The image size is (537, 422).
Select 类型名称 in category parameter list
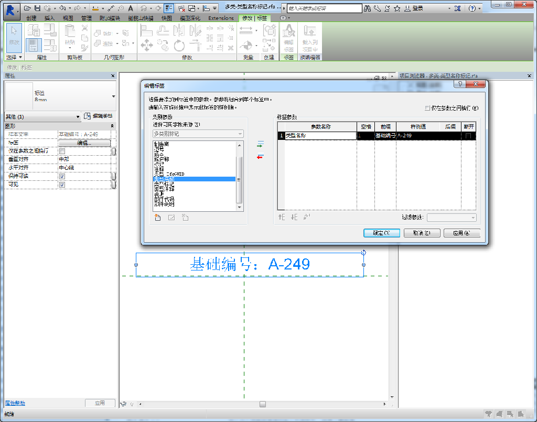click(194, 179)
